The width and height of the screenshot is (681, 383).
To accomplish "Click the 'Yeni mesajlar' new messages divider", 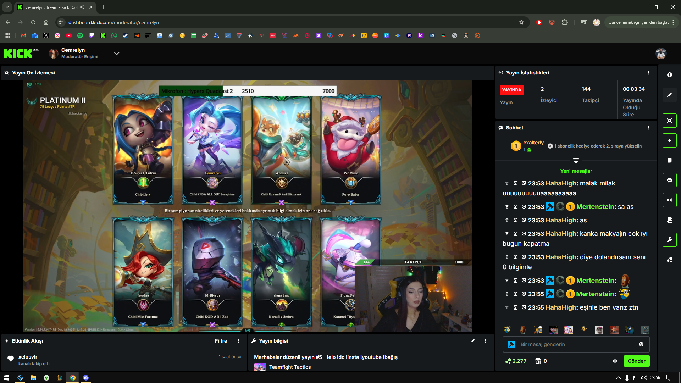I will click(576, 171).
